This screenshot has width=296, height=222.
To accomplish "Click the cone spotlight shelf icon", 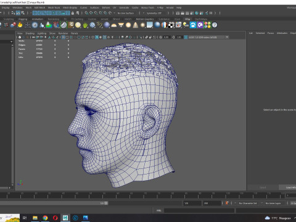I will 136,25.
